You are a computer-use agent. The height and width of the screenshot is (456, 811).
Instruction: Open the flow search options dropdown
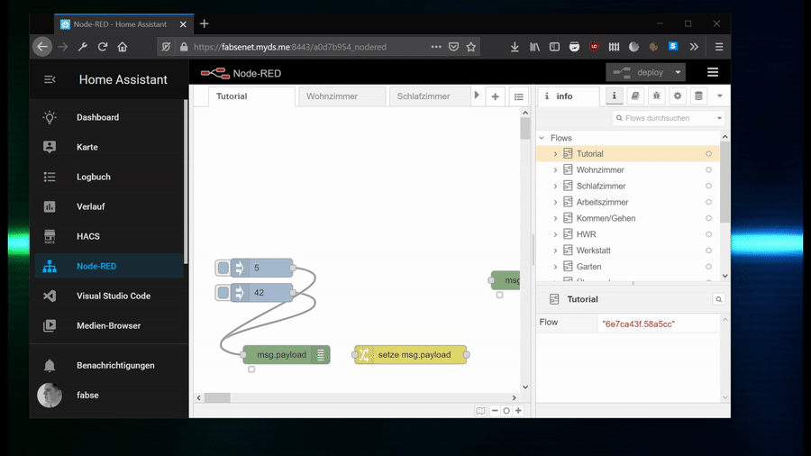coord(719,118)
